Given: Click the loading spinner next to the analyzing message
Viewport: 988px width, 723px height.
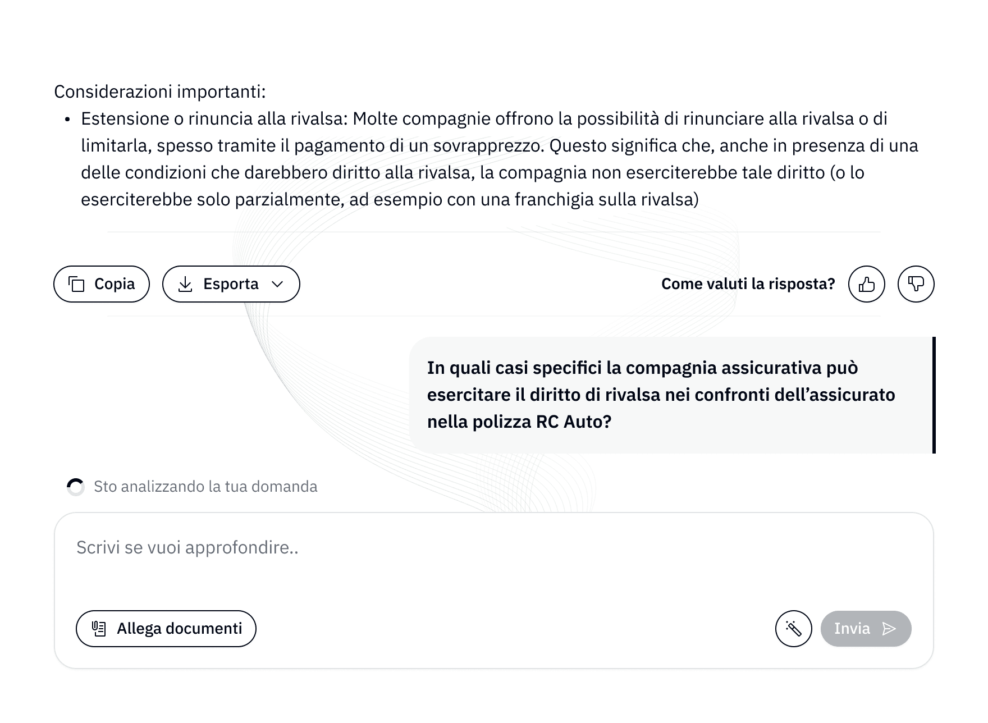Looking at the screenshot, I should [75, 486].
